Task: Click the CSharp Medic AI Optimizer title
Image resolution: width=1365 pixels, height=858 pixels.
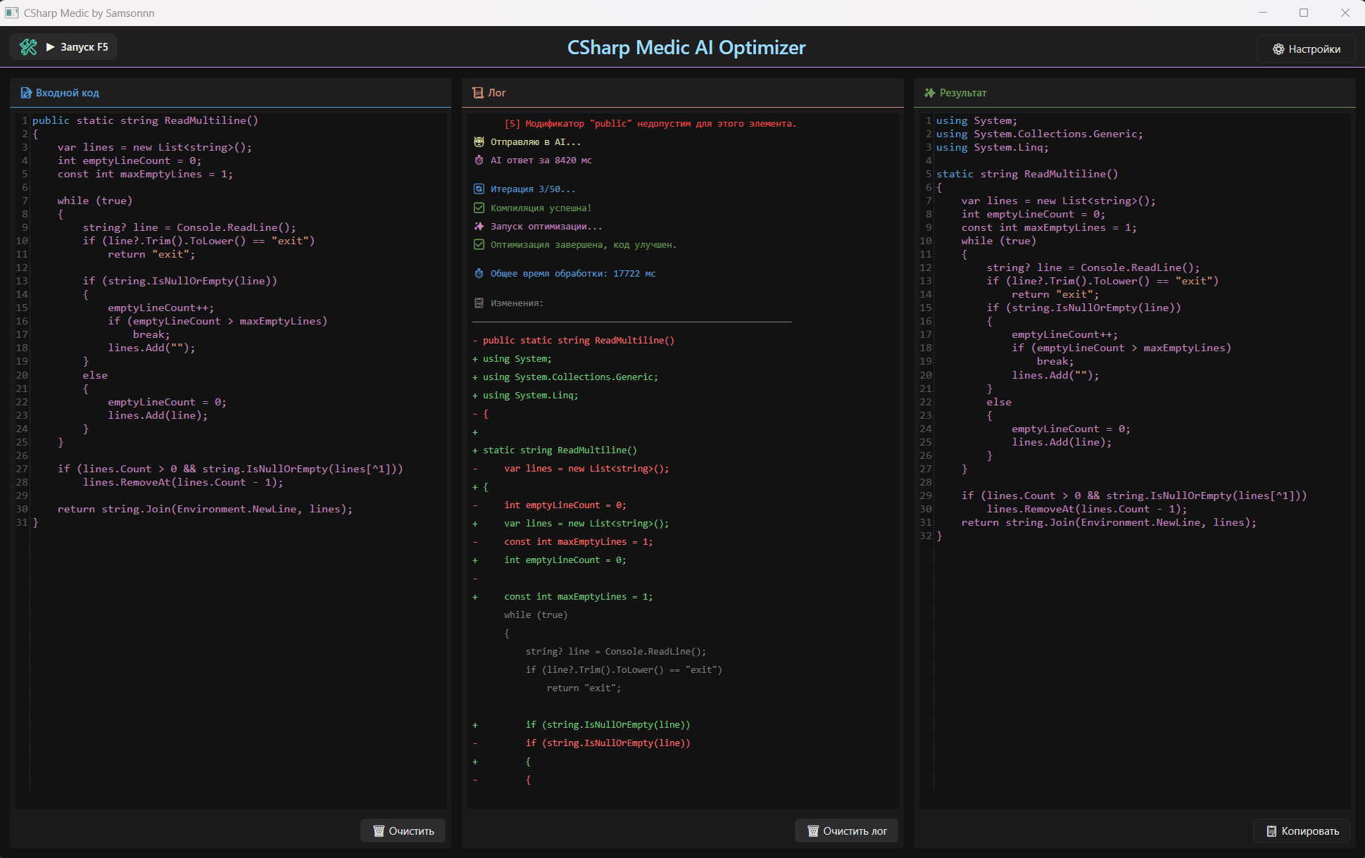Action: coord(686,47)
